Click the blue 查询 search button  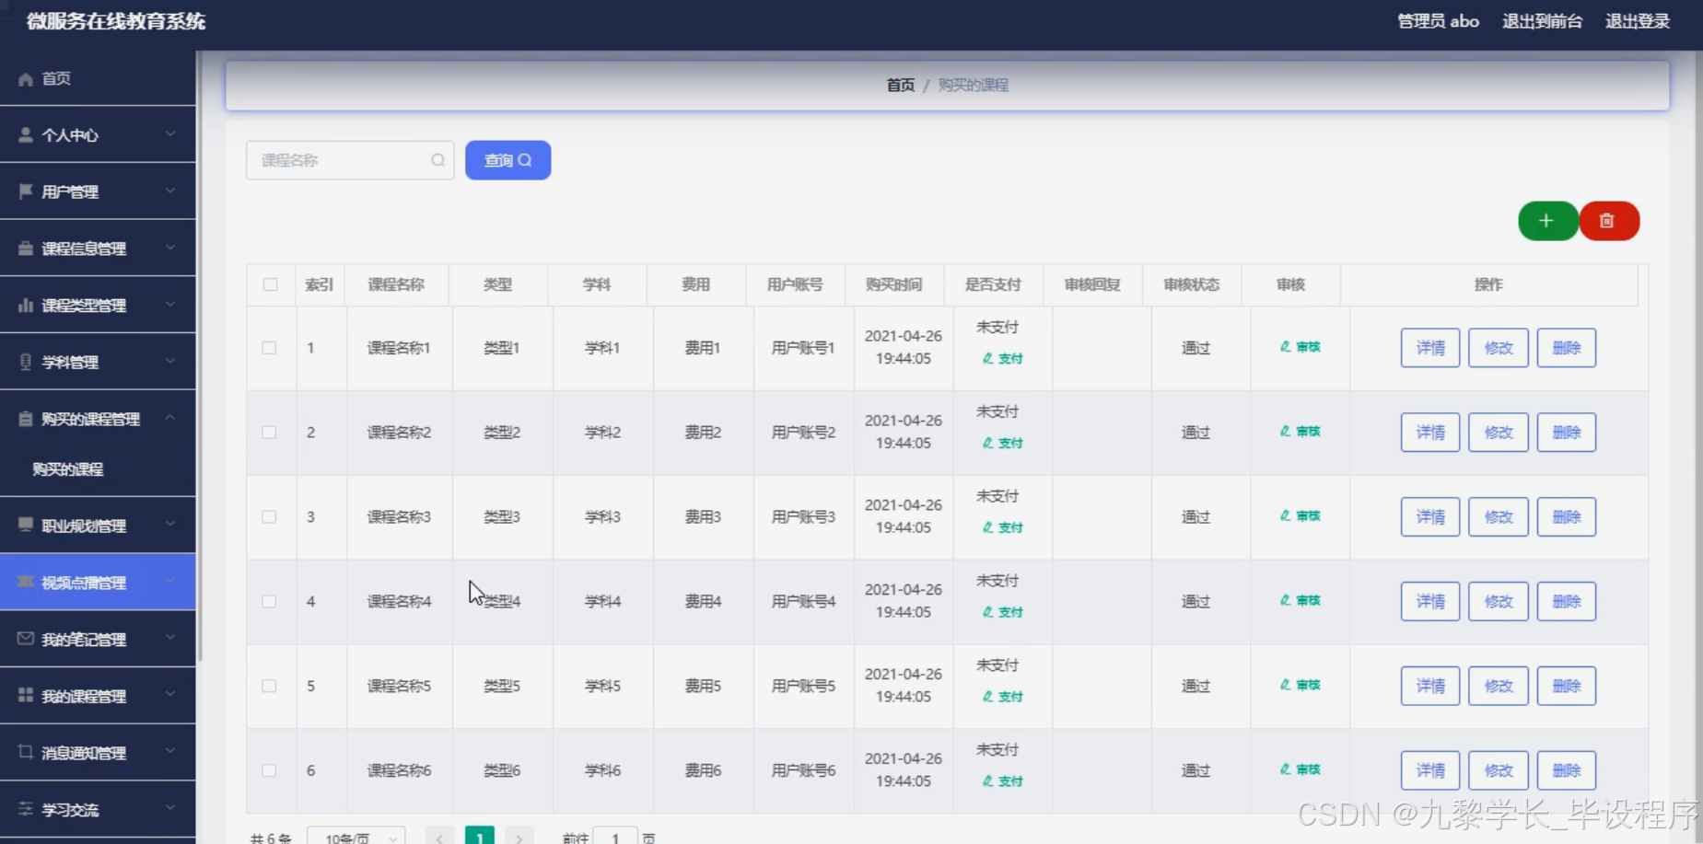(508, 160)
